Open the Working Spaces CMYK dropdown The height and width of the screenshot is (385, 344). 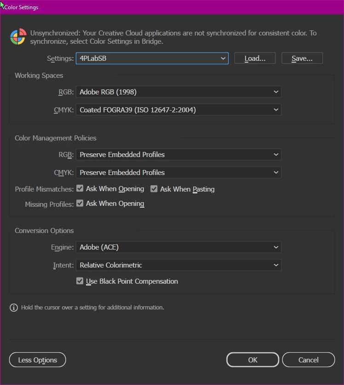(x=178, y=110)
